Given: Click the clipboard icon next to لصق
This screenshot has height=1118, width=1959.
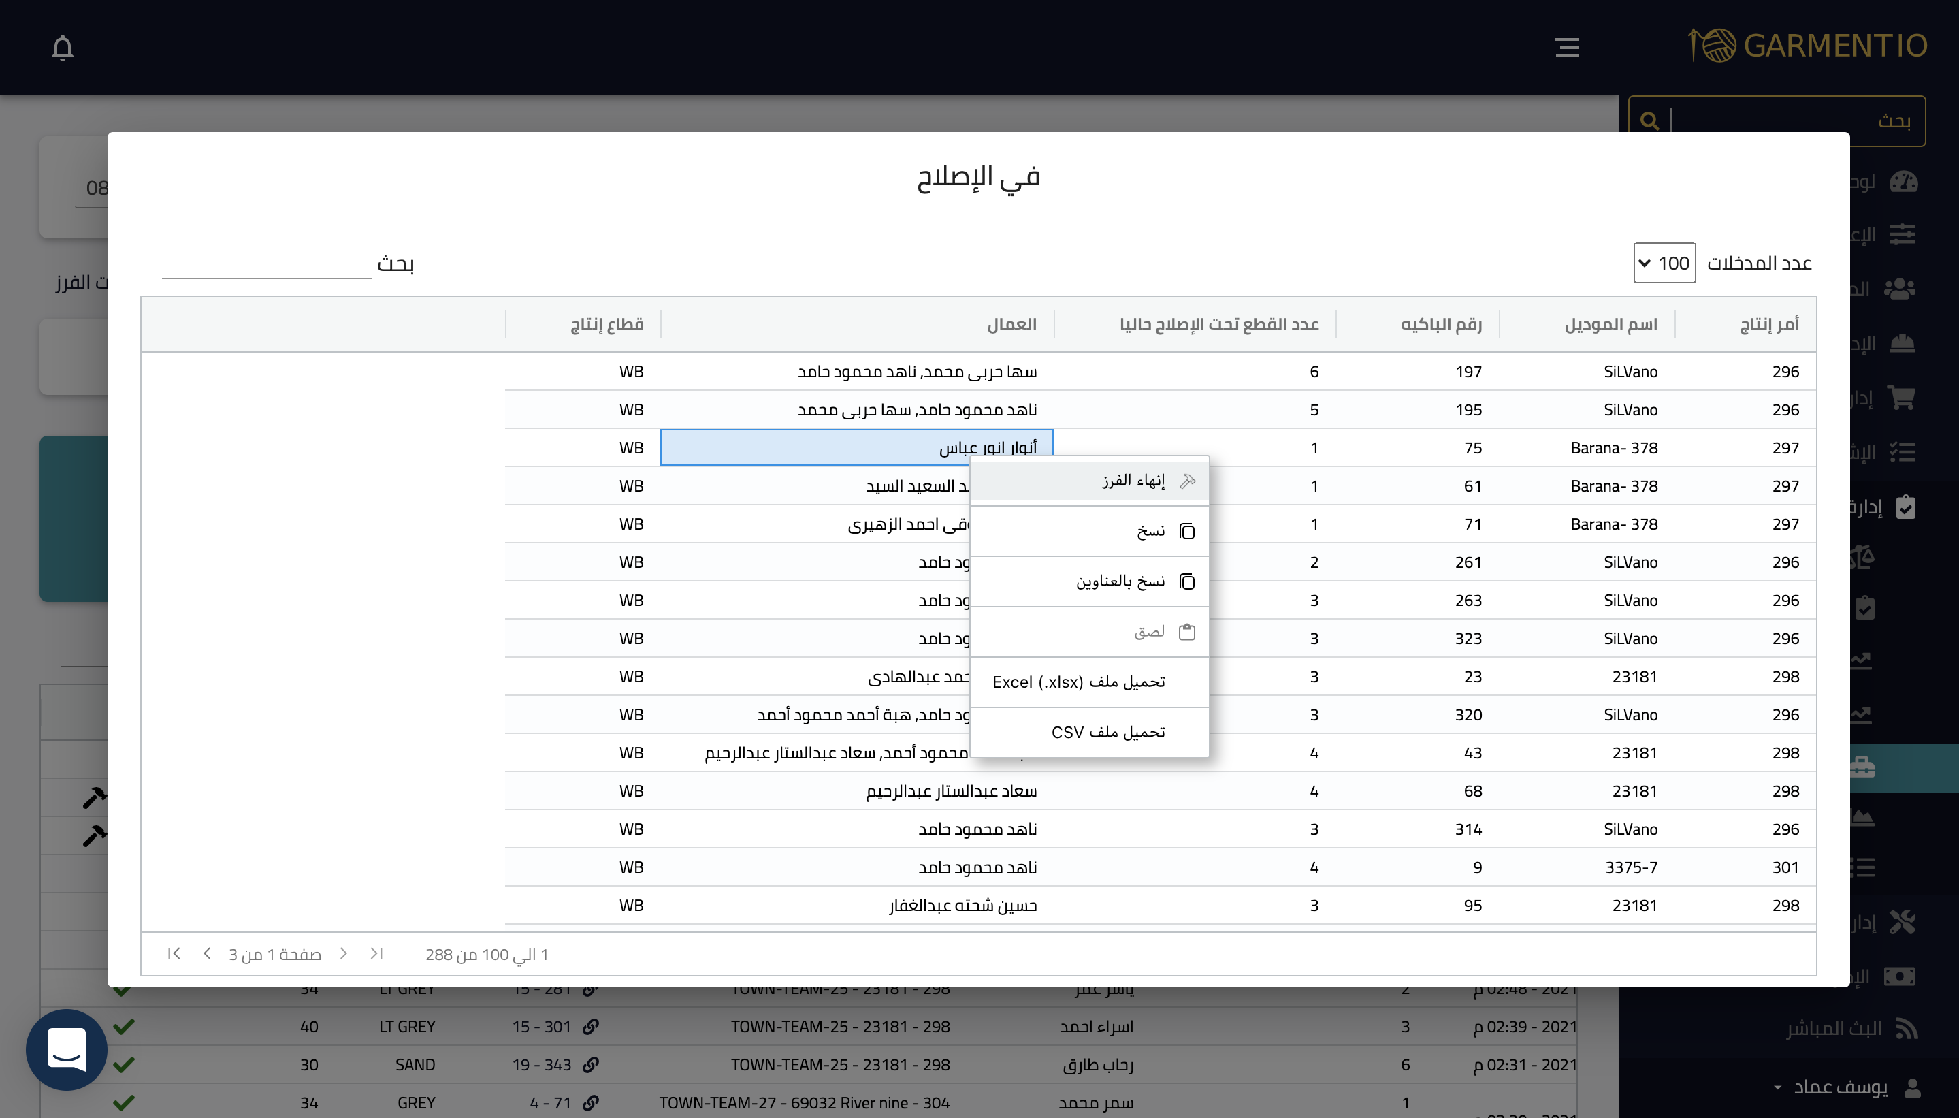Looking at the screenshot, I should point(1186,632).
